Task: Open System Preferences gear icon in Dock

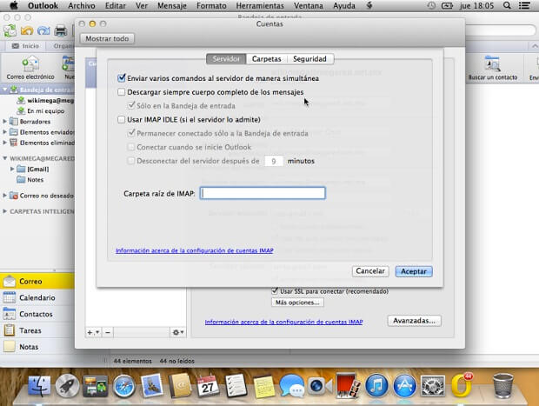Action: pyautogui.click(x=433, y=386)
